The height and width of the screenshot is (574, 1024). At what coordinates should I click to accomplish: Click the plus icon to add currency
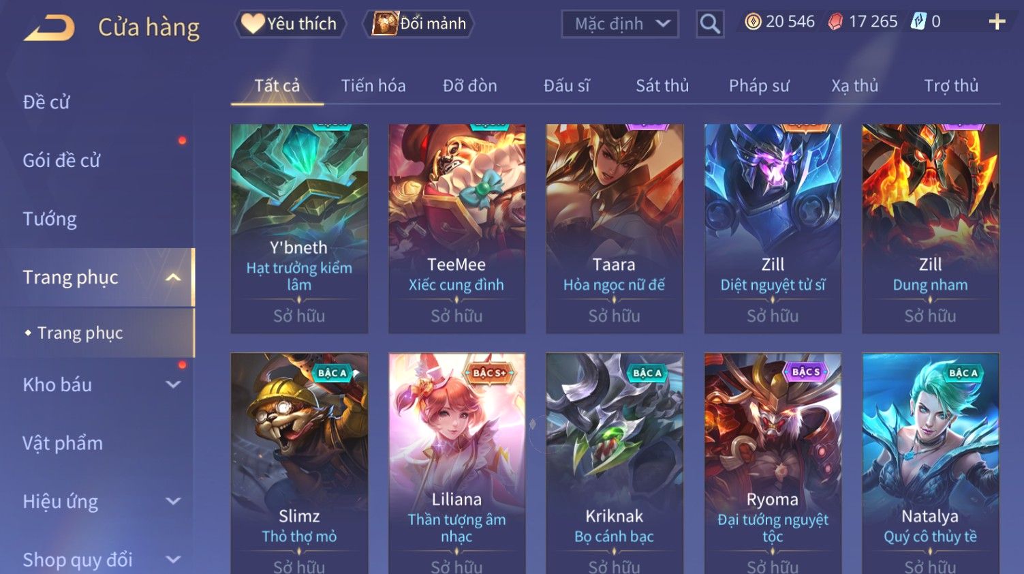[997, 22]
